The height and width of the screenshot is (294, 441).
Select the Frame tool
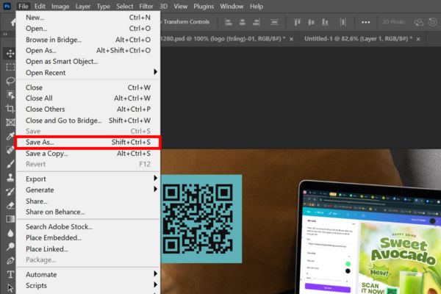10,123
